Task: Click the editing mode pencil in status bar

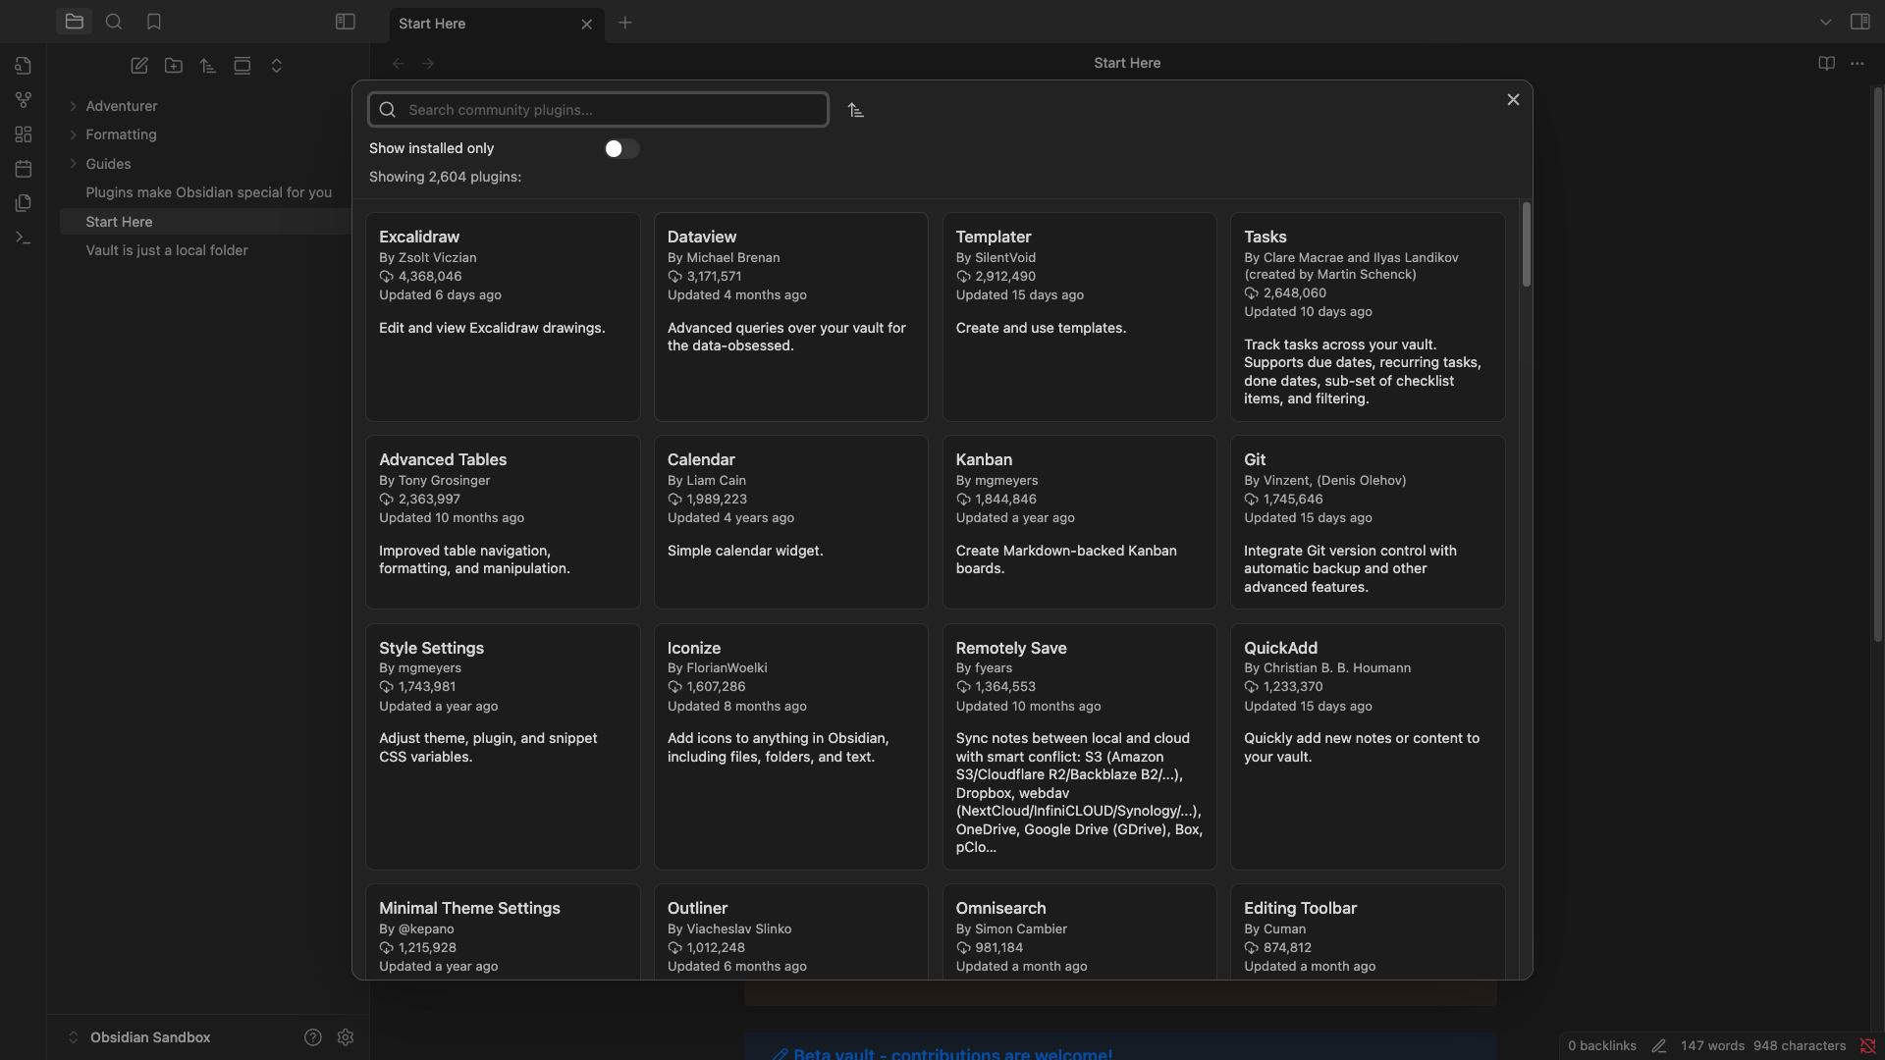Action: point(1658,1046)
